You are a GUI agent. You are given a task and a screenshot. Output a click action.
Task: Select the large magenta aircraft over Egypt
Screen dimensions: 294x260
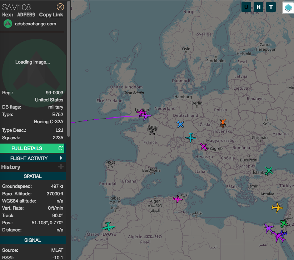point(279,237)
